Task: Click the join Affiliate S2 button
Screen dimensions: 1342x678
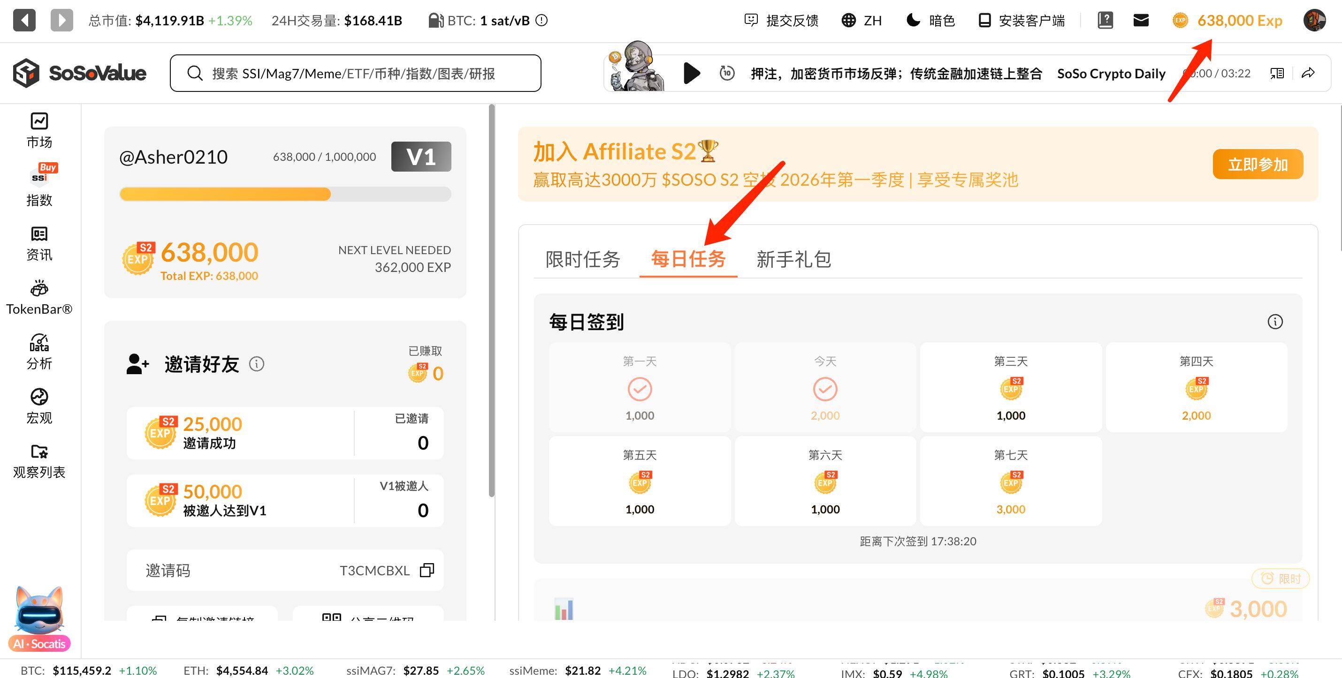Action: (1257, 165)
